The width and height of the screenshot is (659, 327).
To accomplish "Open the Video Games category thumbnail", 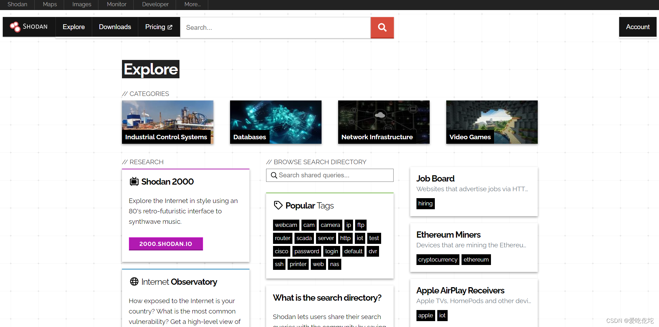I will tap(492, 122).
